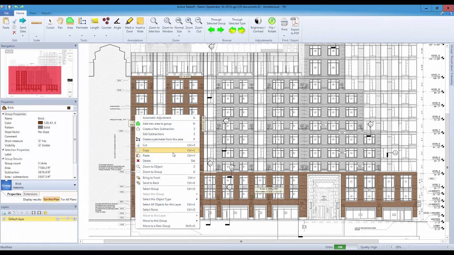Switch to the Reports ribbon tab
The image size is (454, 255).
click(46, 13)
